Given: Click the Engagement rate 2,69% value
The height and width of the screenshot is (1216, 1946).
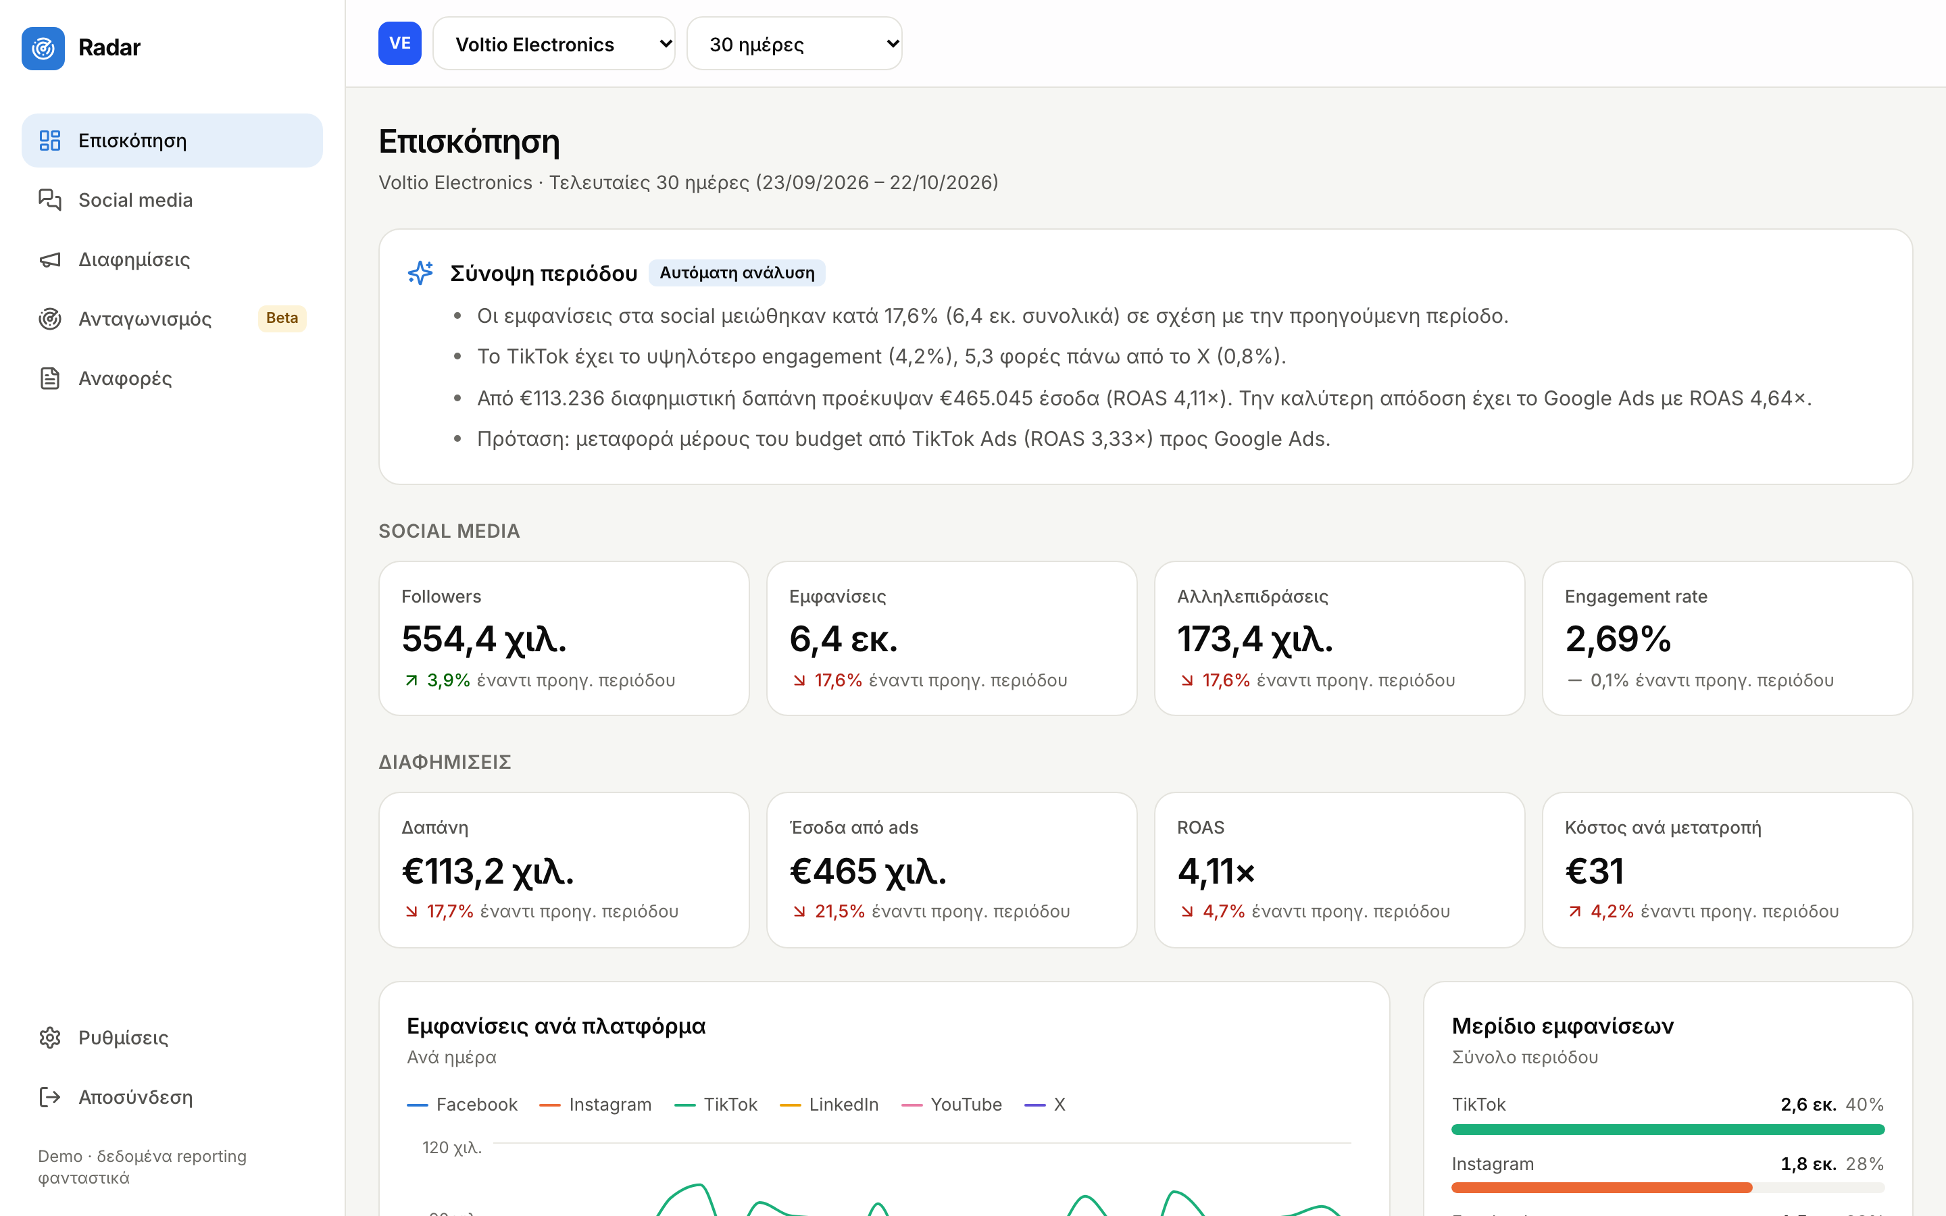Looking at the screenshot, I should pos(1618,639).
